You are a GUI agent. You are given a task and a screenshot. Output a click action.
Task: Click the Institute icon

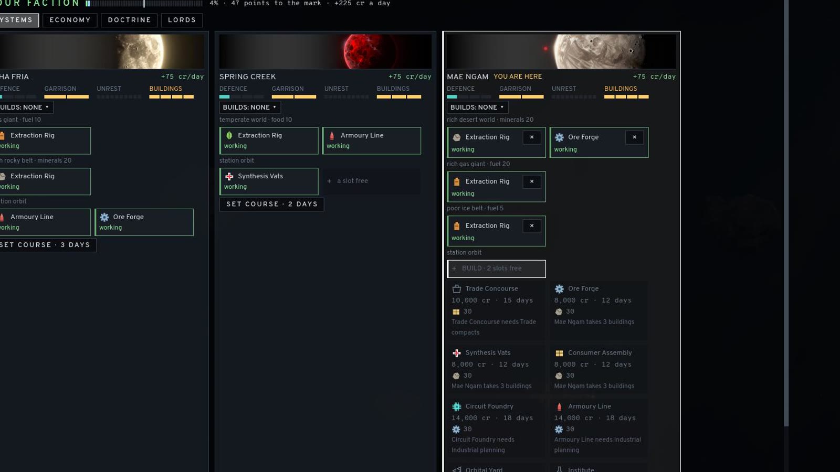[559, 470]
